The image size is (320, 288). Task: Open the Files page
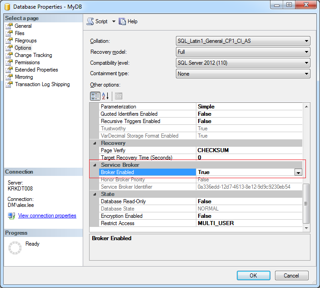click(x=20, y=33)
